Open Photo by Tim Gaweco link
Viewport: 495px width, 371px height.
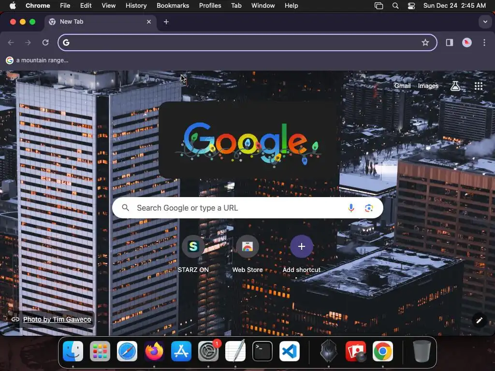click(57, 319)
